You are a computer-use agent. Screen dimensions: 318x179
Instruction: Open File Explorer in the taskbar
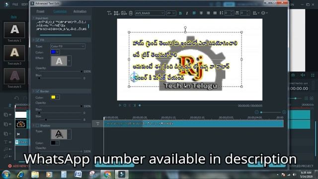point(35,174)
